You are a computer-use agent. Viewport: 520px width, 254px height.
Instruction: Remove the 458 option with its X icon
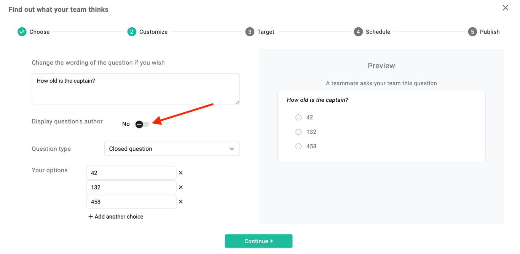(181, 202)
